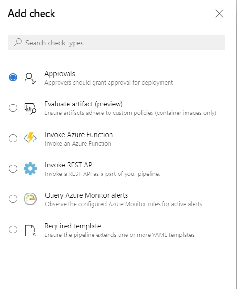Pick the Required template radio button
Image resolution: width=237 pixels, height=289 pixels.
(x=13, y=229)
